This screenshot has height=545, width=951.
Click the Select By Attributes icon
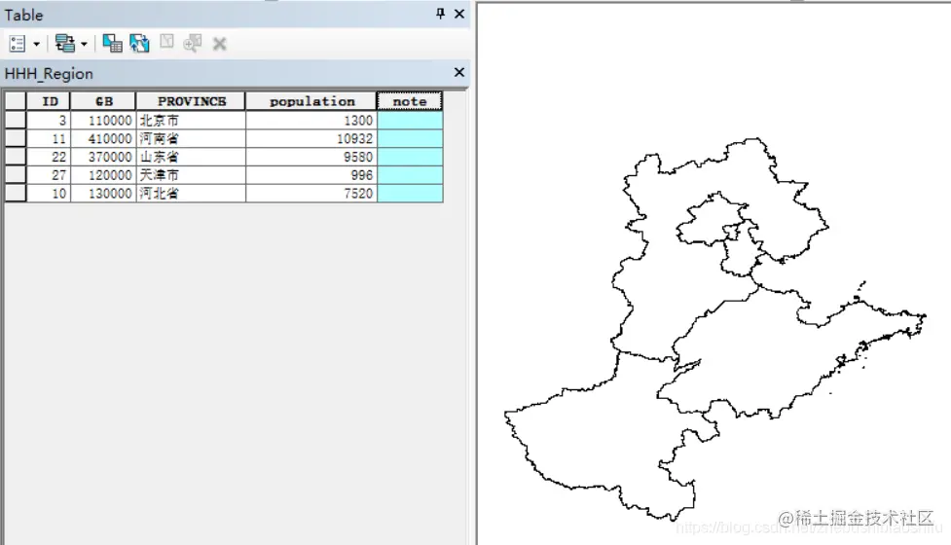click(112, 44)
